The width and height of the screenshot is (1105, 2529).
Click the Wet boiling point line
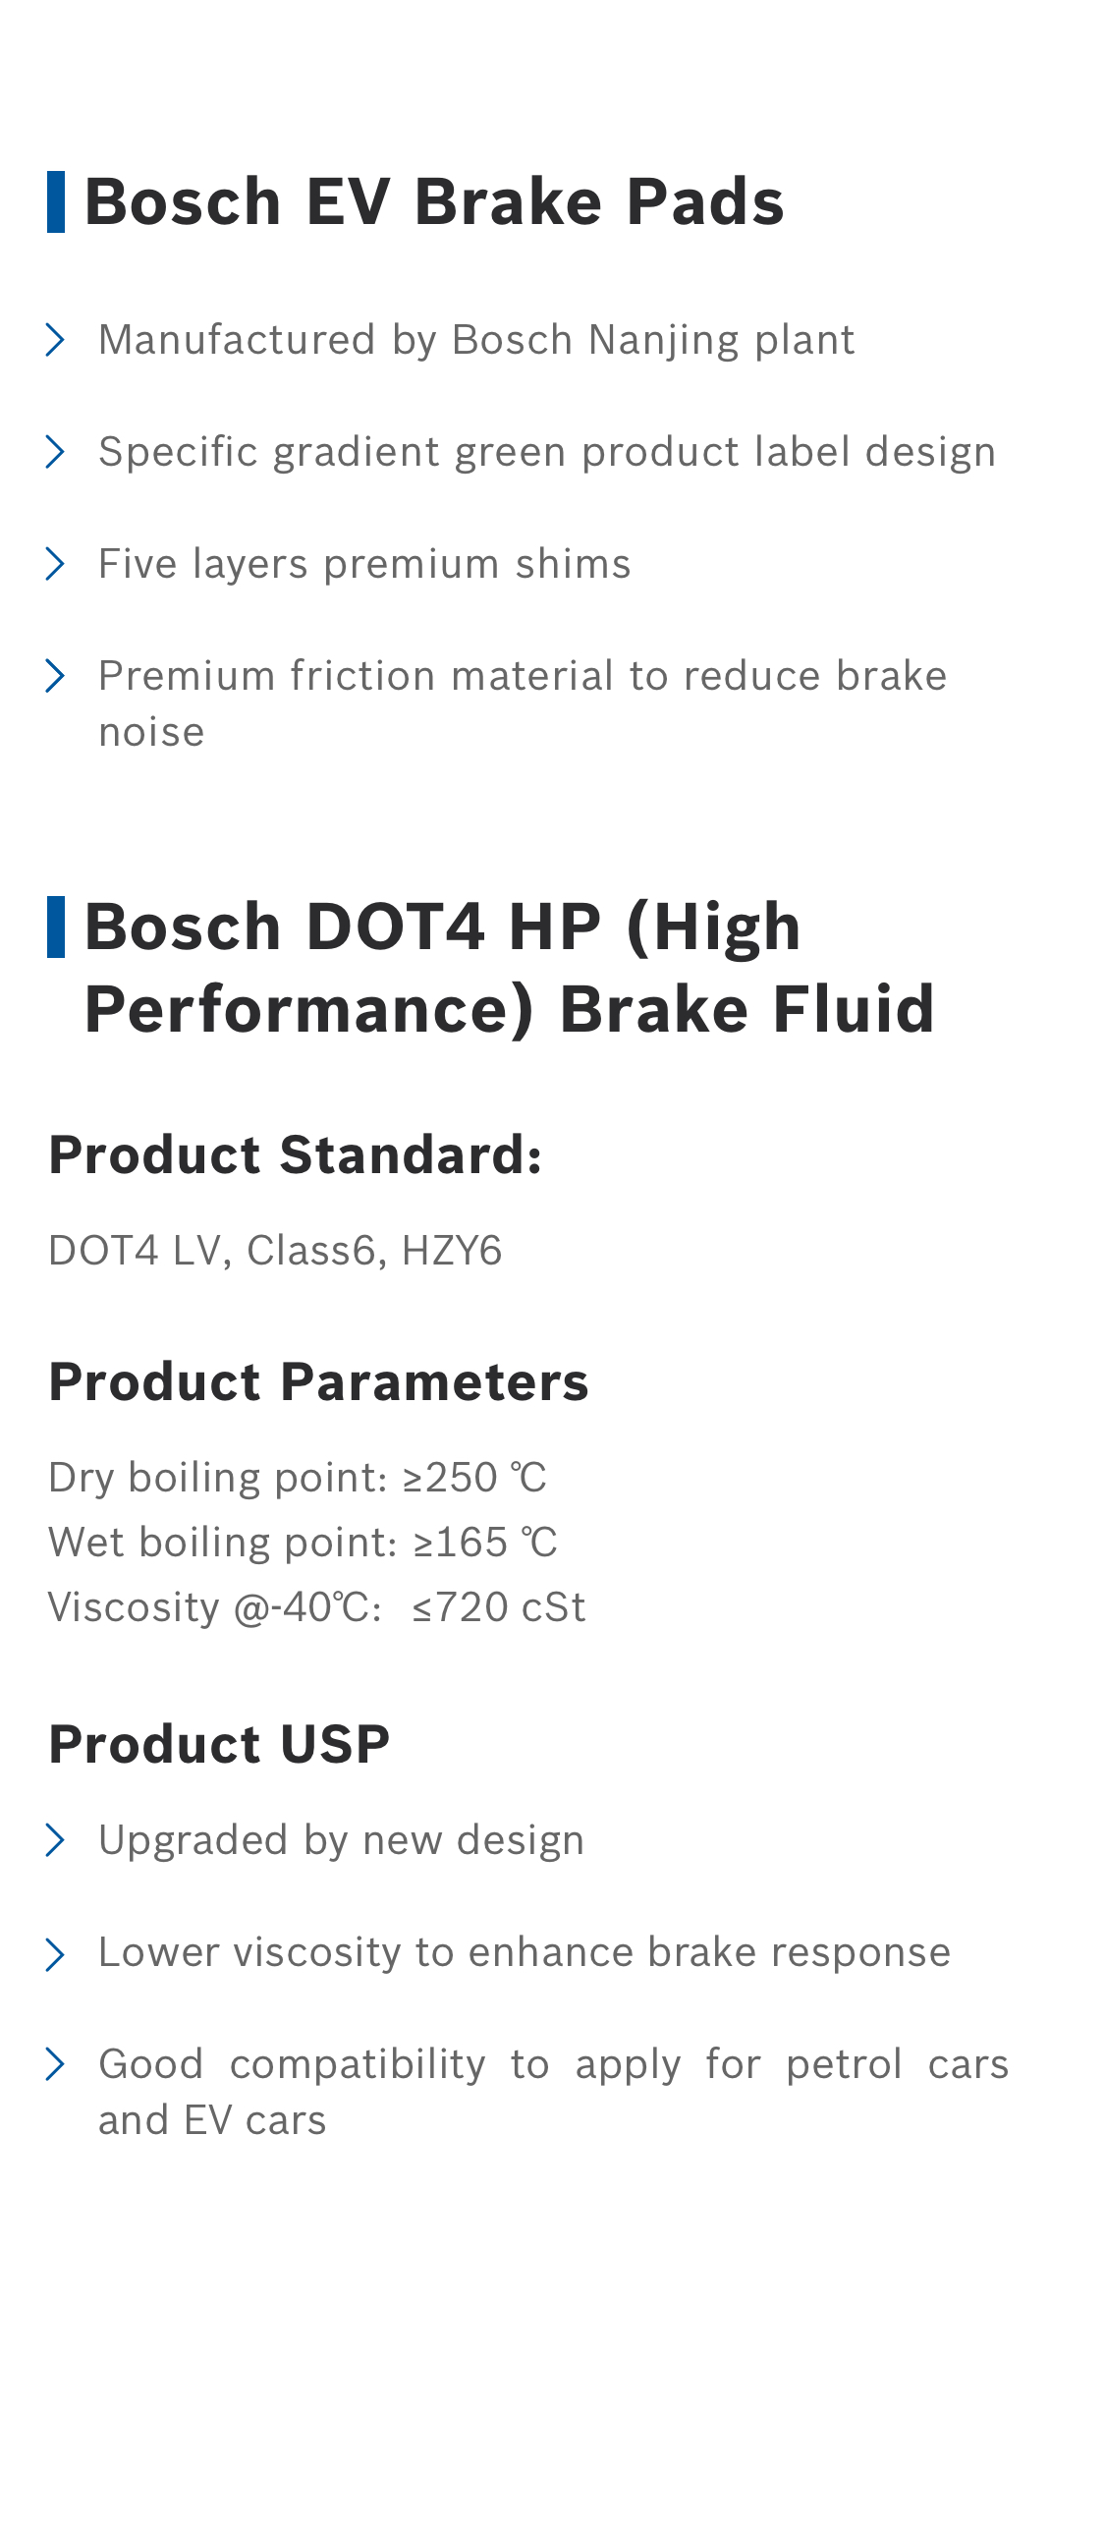pyautogui.click(x=303, y=1543)
